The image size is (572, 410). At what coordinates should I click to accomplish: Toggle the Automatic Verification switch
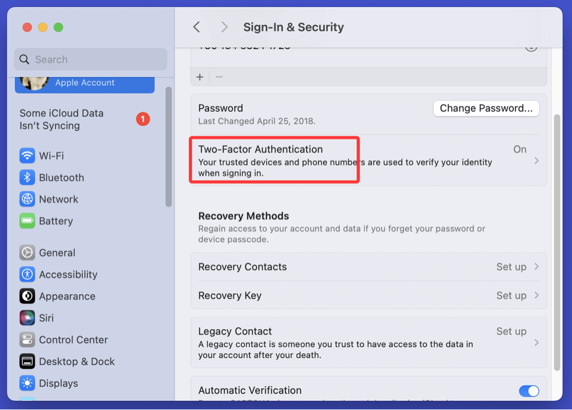[x=529, y=391]
